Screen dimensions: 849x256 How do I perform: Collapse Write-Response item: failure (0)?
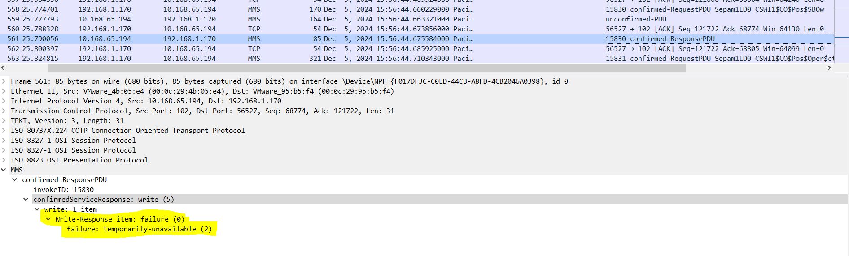coord(48,219)
